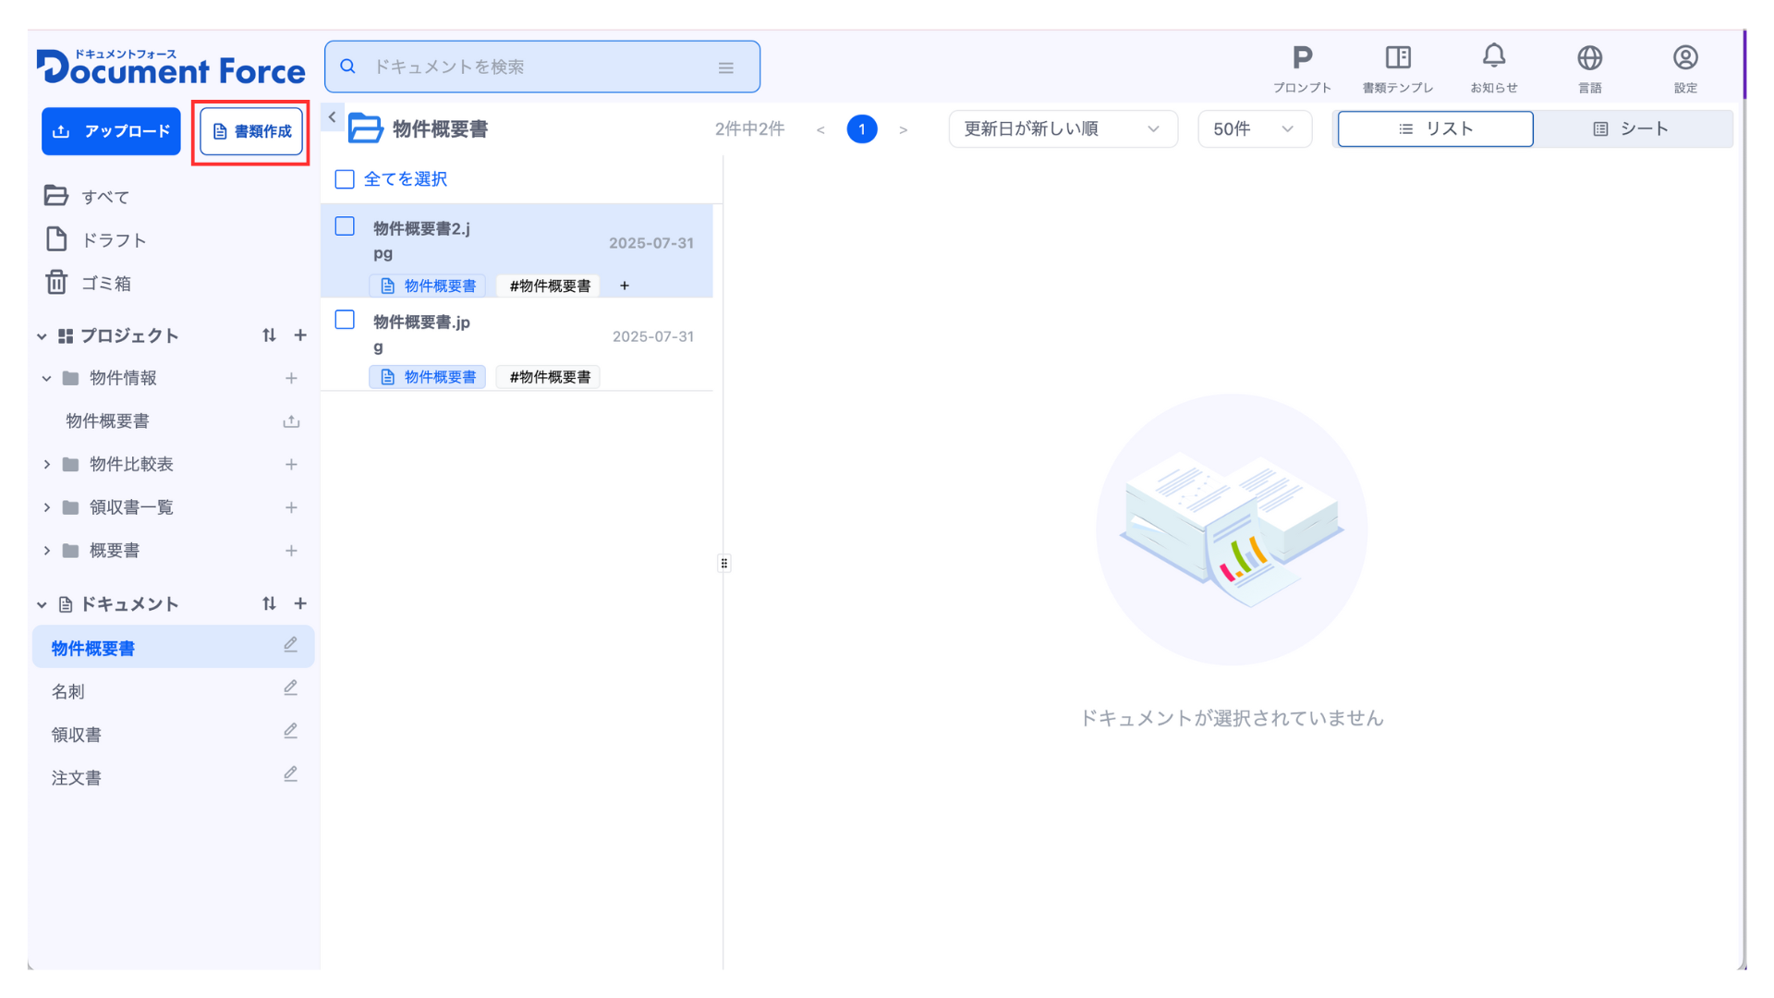1774x998 pixels.
Task: Select checkbox for 物件概要書.jpg
Action: coord(345,320)
